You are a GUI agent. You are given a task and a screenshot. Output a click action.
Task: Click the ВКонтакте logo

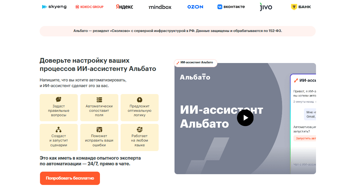point(231,7)
